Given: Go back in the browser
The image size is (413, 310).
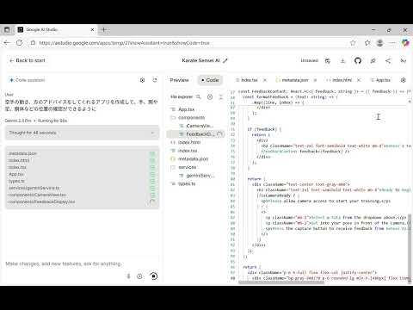Looking at the screenshot, I should click(x=7, y=43).
